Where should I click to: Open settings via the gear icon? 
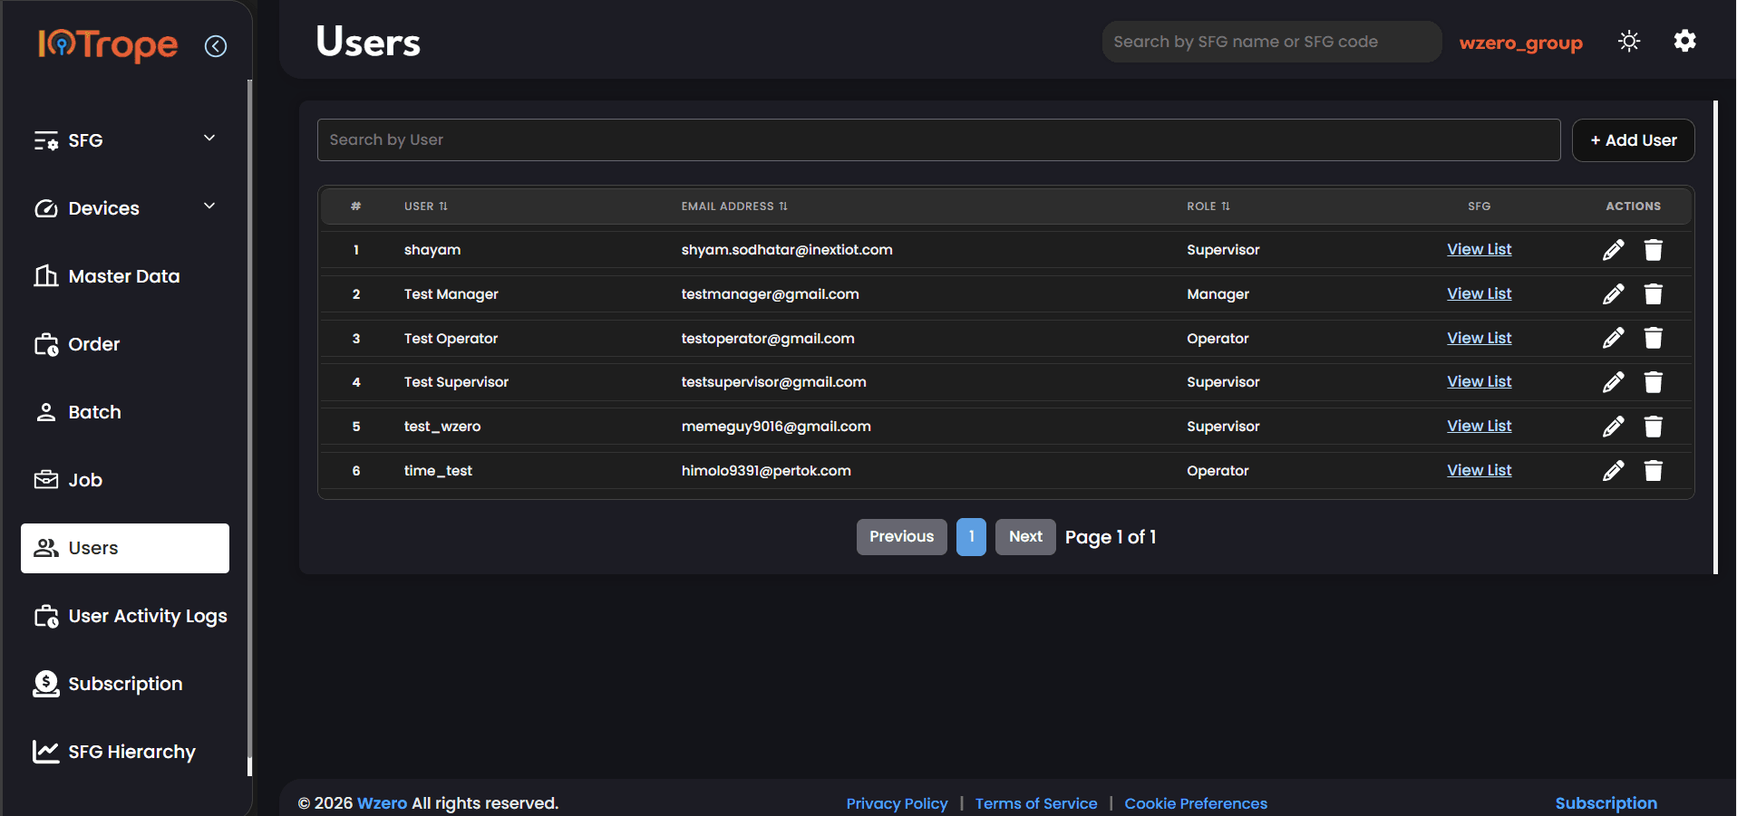[1684, 41]
